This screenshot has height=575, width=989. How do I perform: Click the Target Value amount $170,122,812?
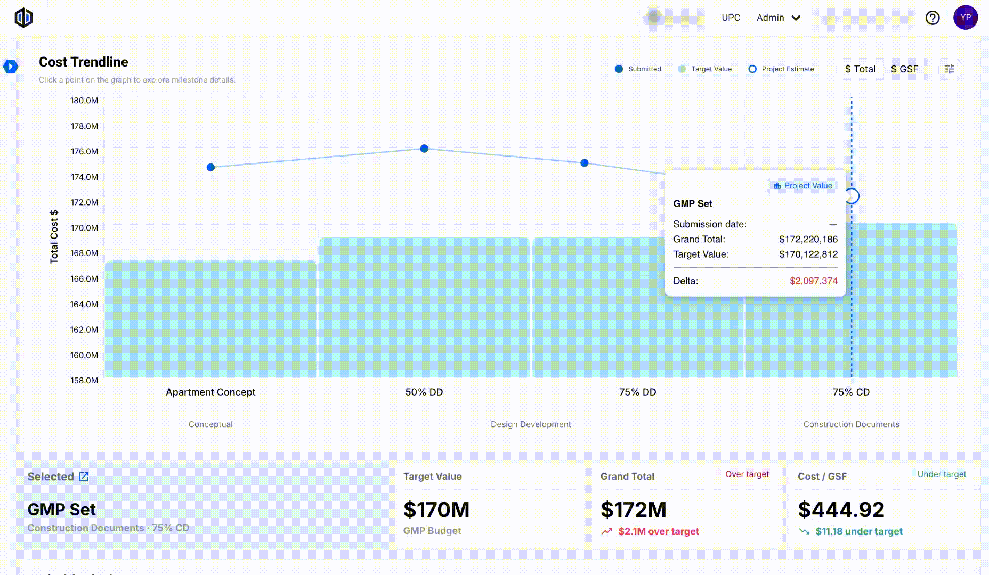point(808,254)
